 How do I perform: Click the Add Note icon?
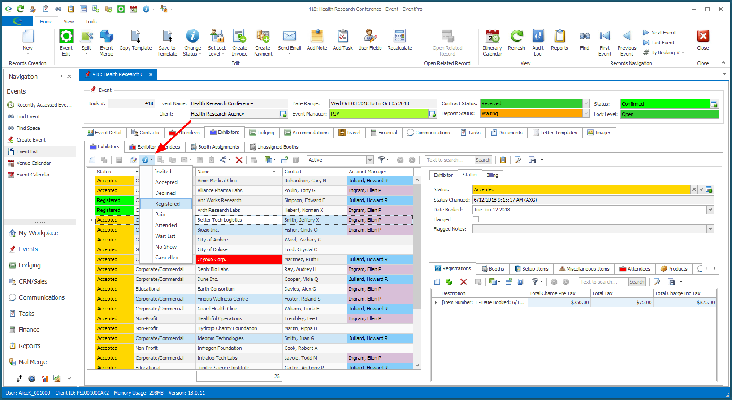coord(317,40)
